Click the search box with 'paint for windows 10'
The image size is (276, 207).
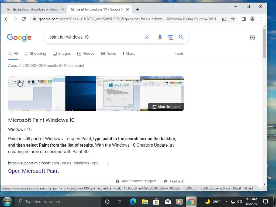[95, 37]
